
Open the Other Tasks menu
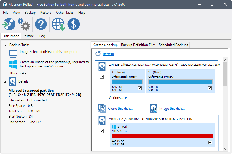click(65, 13)
